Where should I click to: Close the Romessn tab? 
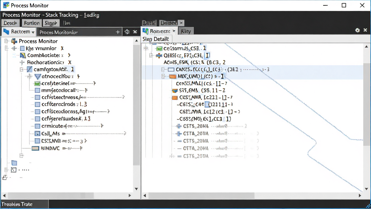click(174, 31)
